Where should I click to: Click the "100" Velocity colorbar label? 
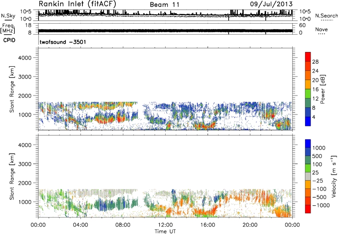click(x=317, y=164)
